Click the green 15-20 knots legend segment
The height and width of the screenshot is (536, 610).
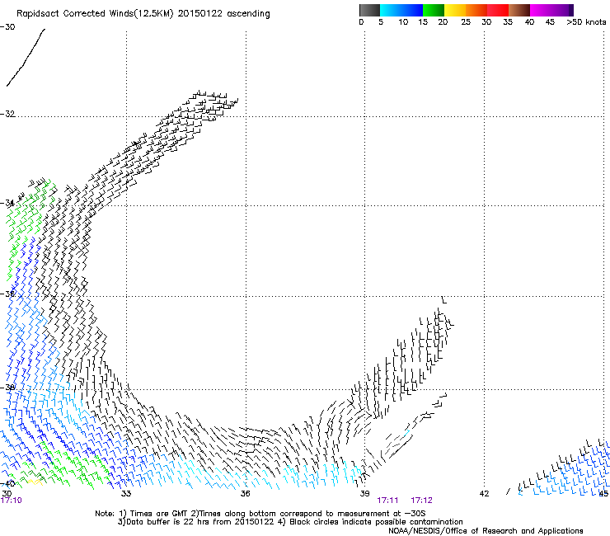434,10
